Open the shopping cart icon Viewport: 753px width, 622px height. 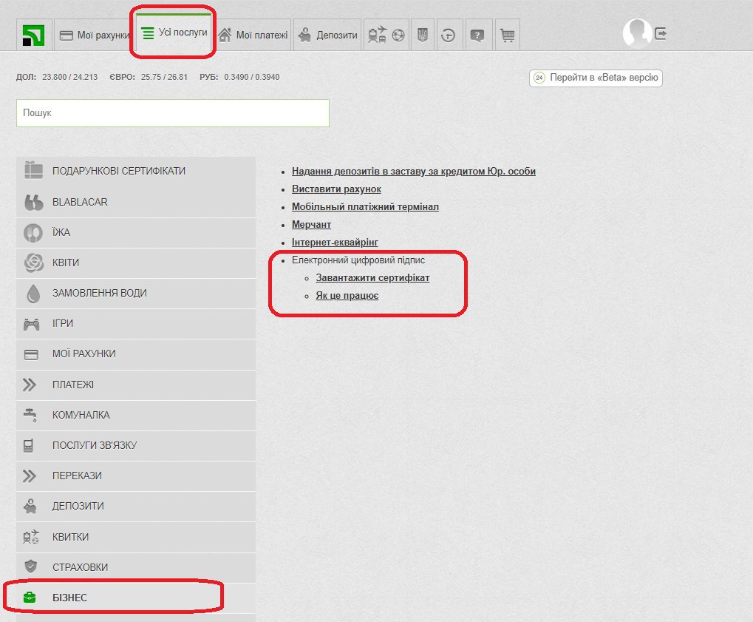507,35
